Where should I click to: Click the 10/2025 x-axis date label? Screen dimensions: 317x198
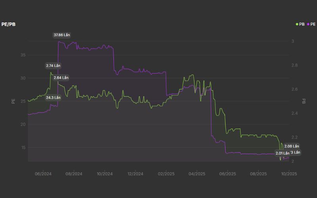[x=289, y=173]
